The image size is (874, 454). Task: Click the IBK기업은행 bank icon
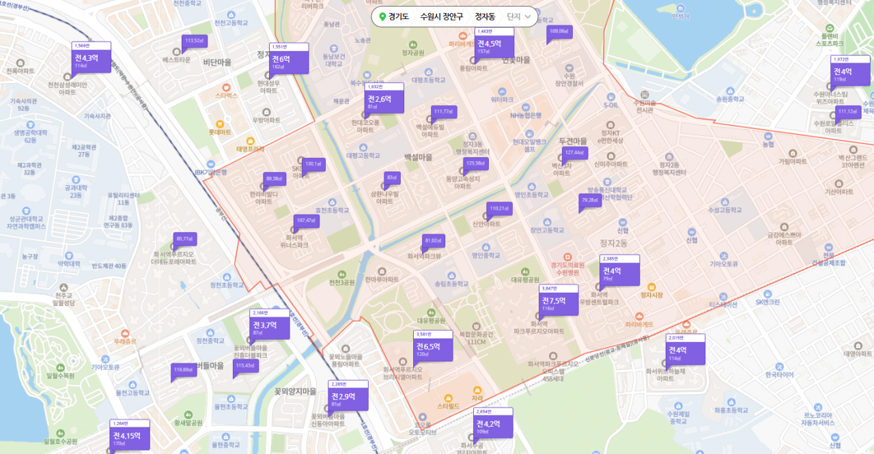[210, 163]
